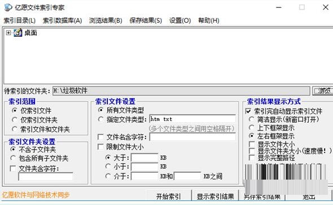Image resolution: width=333 pixels, height=205 pixels.
Task: Click the 待索引的文件夹 path field
Action: (181, 91)
